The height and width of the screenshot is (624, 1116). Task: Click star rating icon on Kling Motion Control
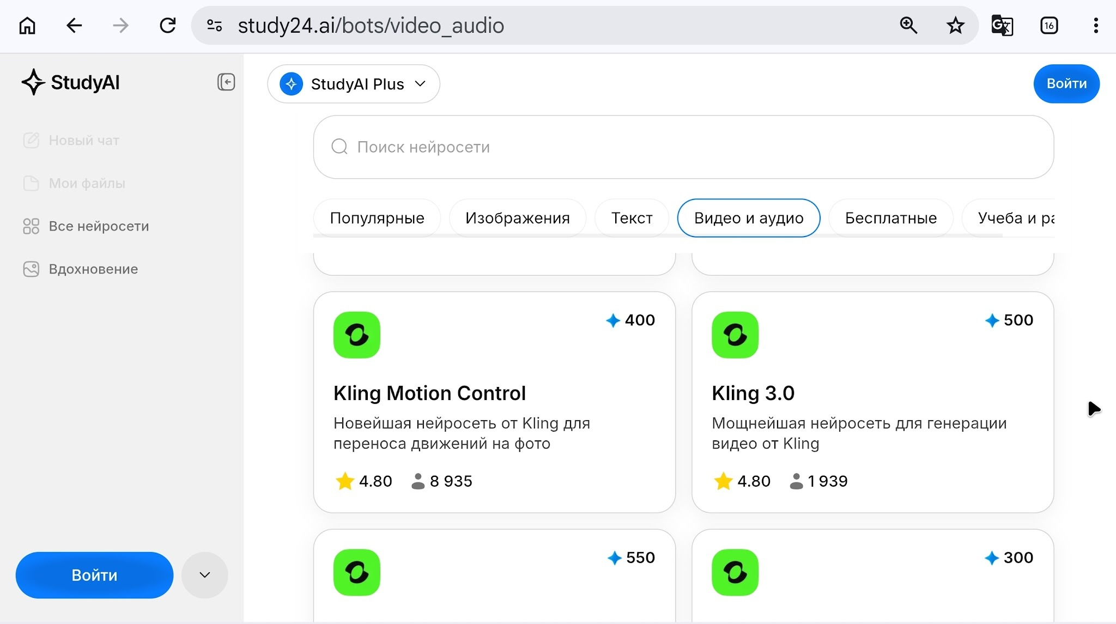pyautogui.click(x=345, y=481)
